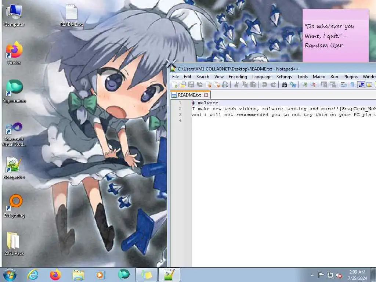The width and height of the screenshot is (376, 282).
Task: Open the Windows Start menu orb
Action: (10, 275)
